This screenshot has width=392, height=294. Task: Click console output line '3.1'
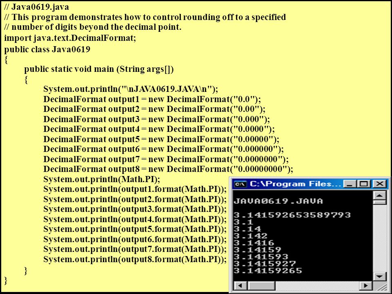(243, 222)
